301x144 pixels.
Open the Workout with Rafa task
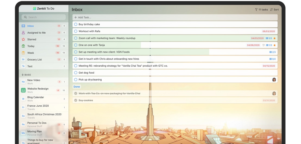(89, 31)
